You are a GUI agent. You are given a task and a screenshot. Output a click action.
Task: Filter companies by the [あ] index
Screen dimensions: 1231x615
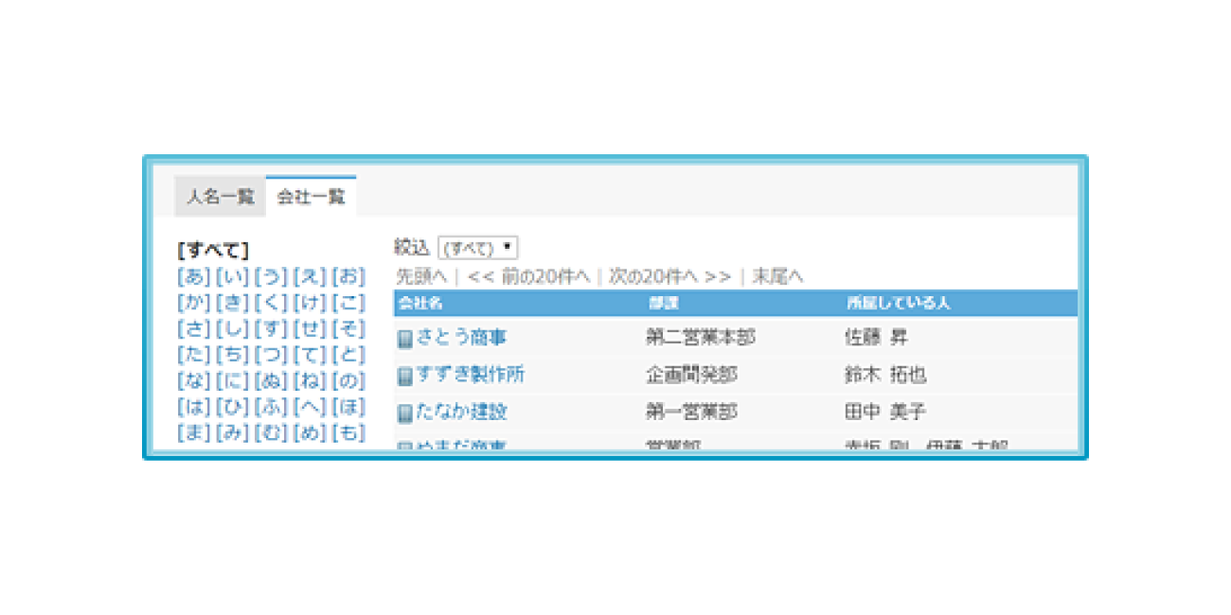point(193,277)
